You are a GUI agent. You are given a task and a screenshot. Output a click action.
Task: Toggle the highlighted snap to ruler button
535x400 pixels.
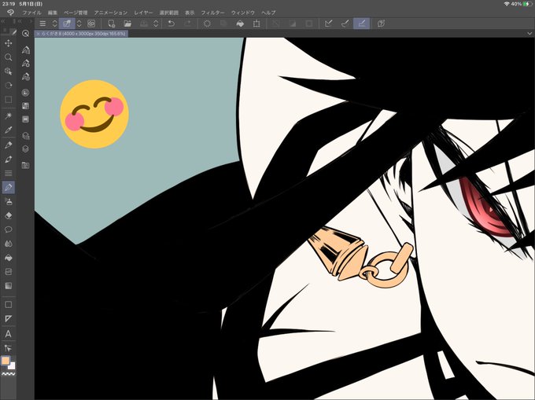362,24
